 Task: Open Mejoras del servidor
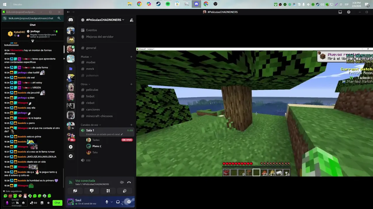click(107, 37)
